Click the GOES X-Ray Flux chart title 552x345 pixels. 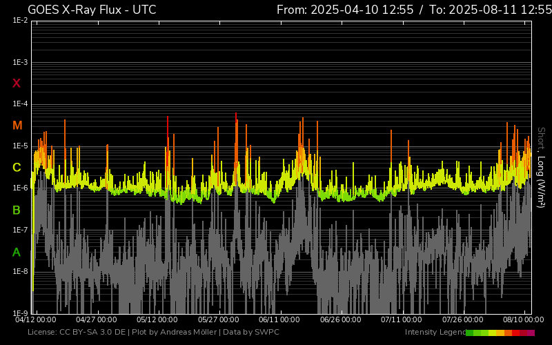pyautogui.click(x=92, y=10)
